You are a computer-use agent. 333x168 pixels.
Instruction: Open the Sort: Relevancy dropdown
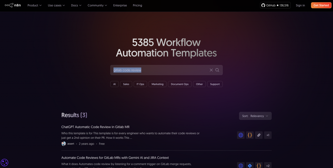[x=255, y=116]
